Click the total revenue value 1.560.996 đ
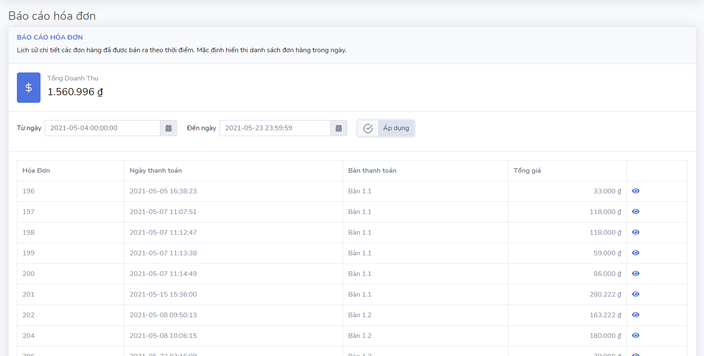Image resolution: width=704 pixels, height=356 pixels. click(75, 92)
